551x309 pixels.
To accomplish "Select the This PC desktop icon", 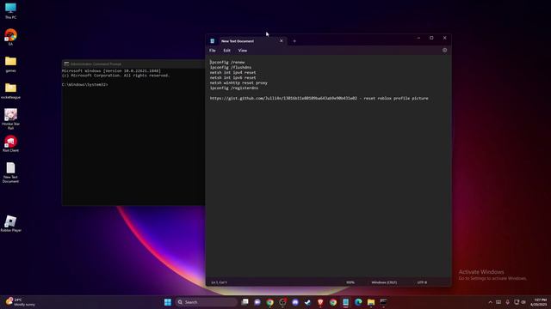I will [x=10, y=11].
